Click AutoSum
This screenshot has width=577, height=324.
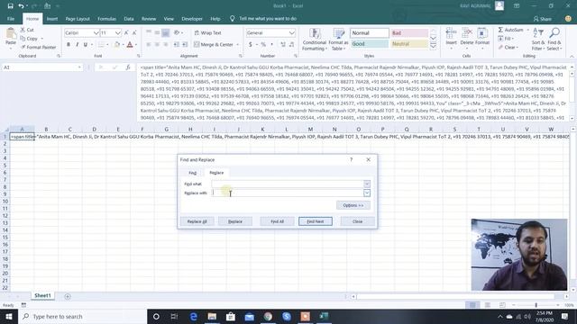point(510,30)
